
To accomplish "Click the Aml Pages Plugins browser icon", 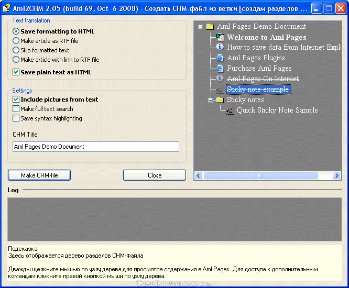I will tap(220, 58).
